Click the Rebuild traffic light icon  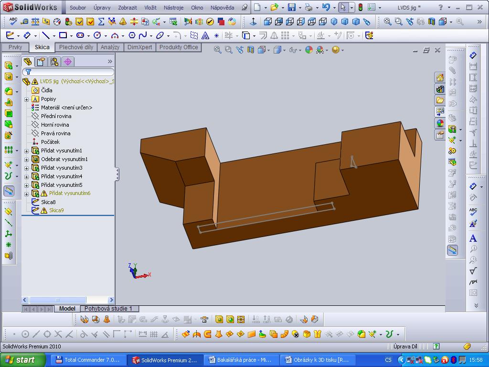click(361, 7)
